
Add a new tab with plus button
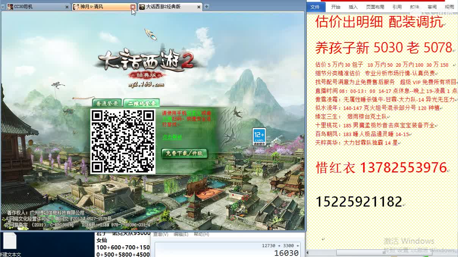(207, 6)
